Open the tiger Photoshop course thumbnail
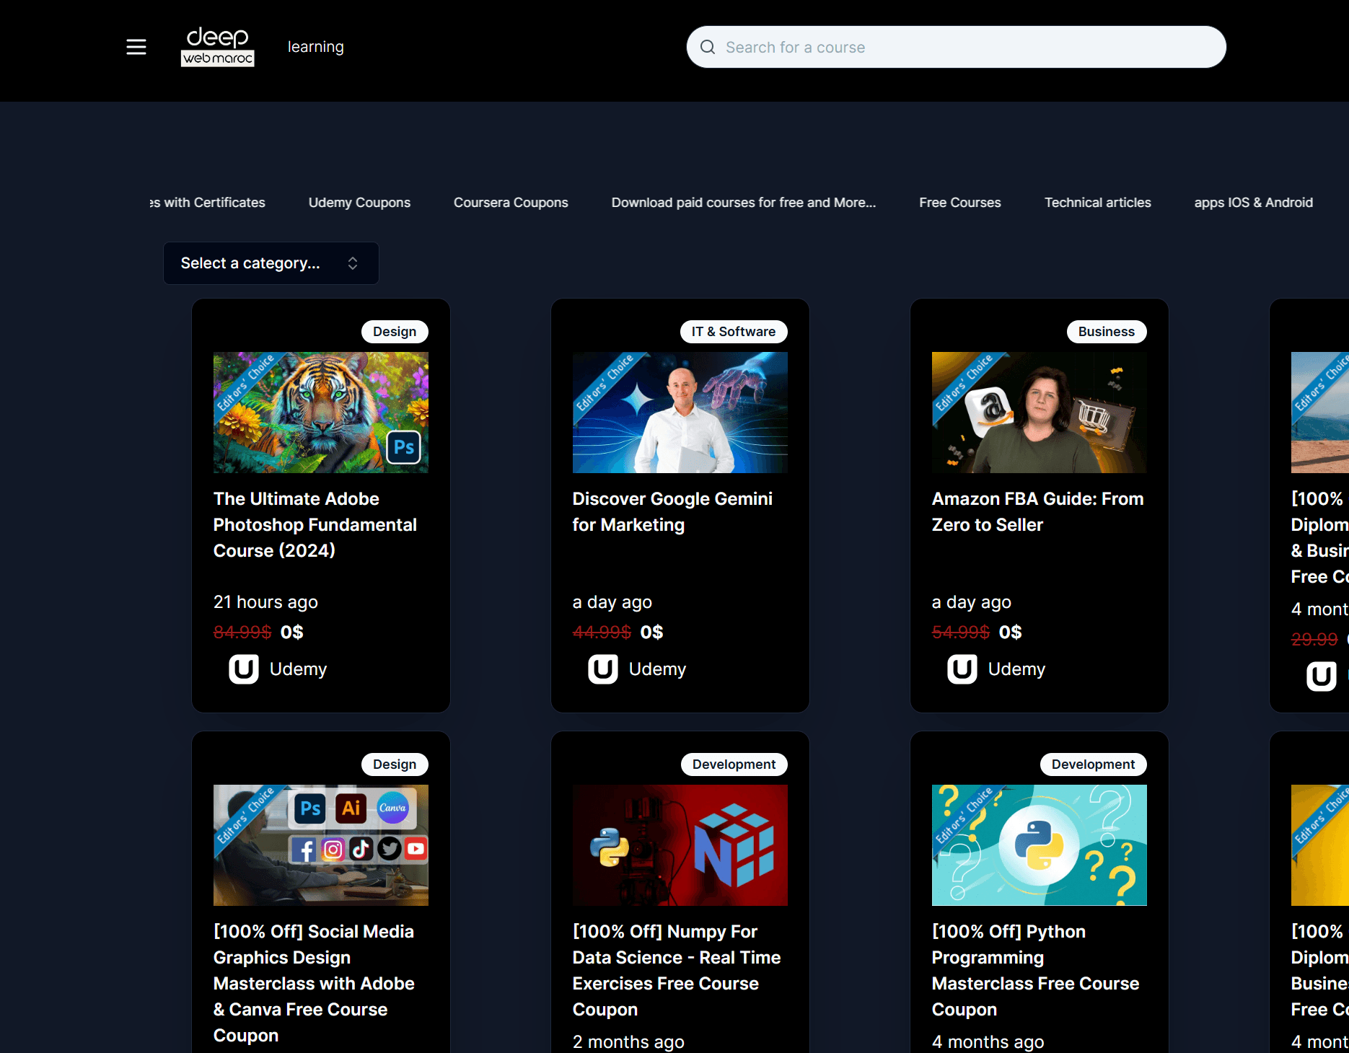1349x1053 pixels. (x=321, y=413)
